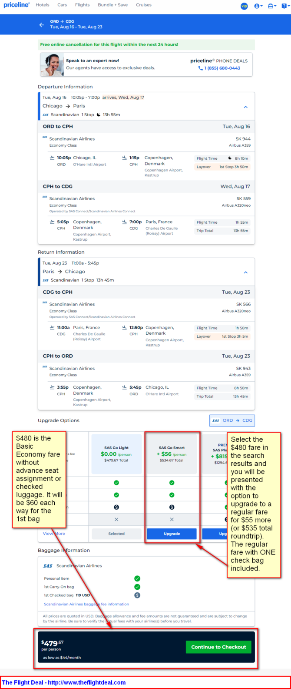Click SAS logo in CPH to ORD segment
This screenshot has height=689, width=291.
pyautogui.click(x=45, y=367)
